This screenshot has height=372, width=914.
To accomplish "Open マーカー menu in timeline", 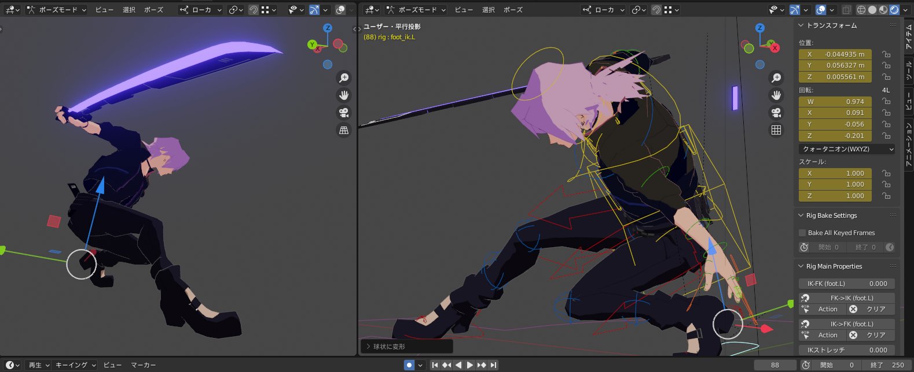I will [144, 365].
